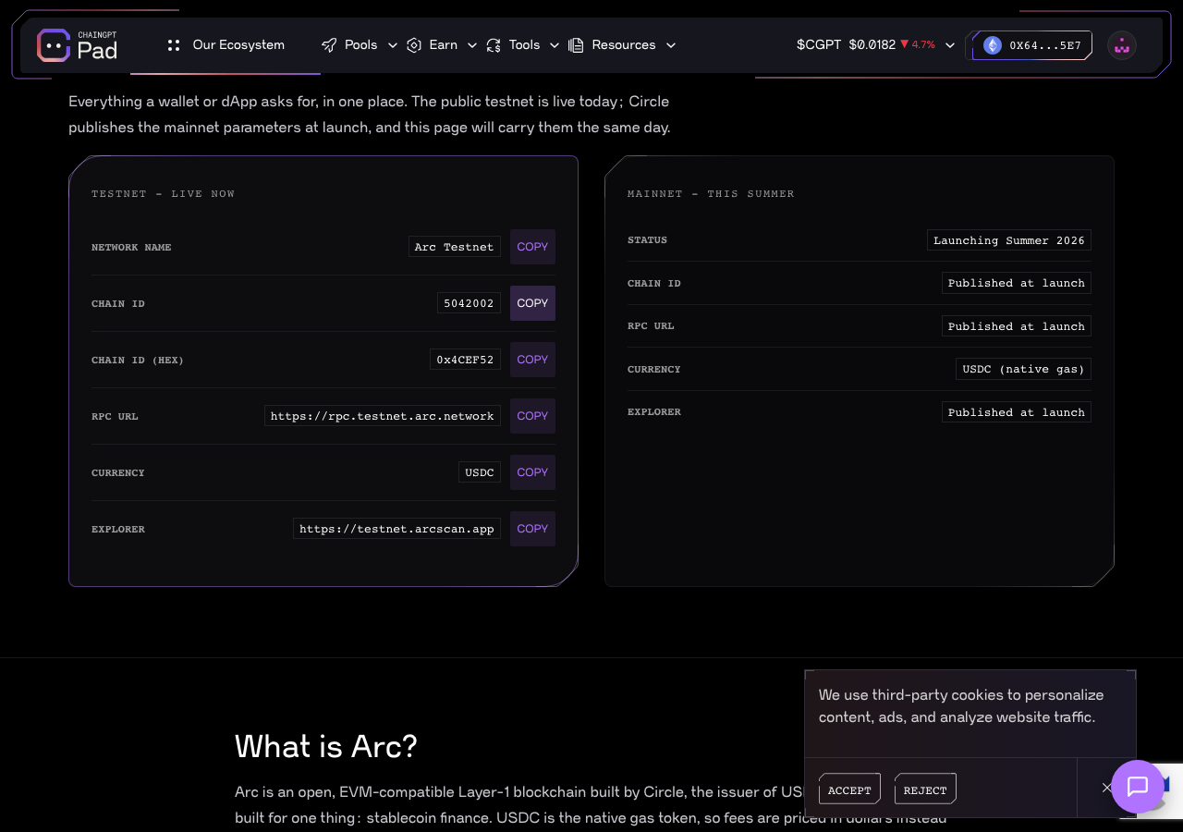Copy the testnet Explorer URL
The height and width of the screenshot is (832, 1183).
[x=532, y=529]
